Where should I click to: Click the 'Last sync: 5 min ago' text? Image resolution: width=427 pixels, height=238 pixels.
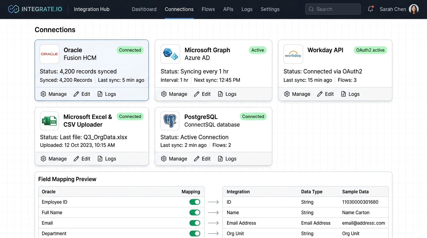121,80
